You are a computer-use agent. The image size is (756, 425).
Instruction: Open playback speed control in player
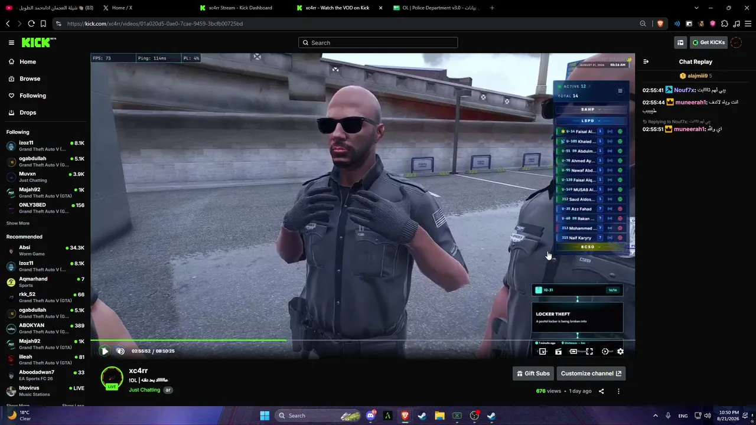point(605,351)
